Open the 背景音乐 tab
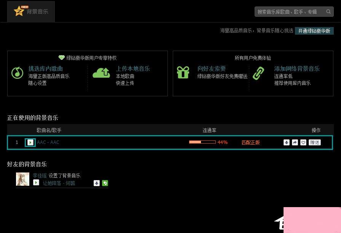The image size is (341, 233). tap(31, 11)
